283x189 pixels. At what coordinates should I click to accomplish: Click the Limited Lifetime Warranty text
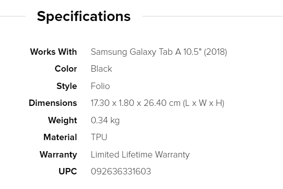[x=140, y=155]
